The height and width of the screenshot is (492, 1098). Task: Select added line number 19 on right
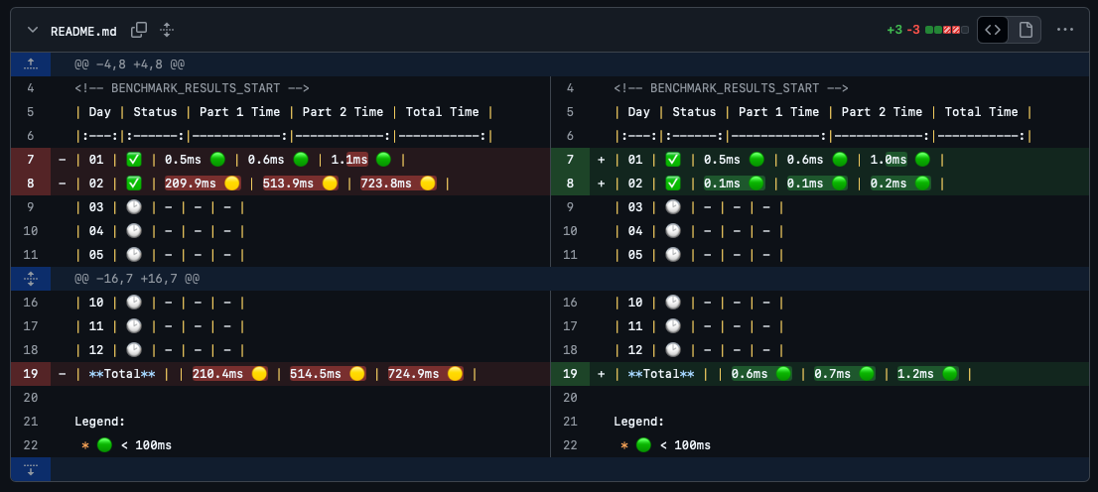570,374
